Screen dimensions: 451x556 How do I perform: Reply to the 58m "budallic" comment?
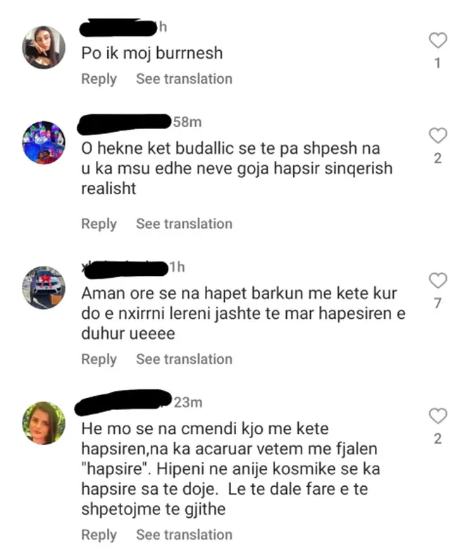[99, 224]
